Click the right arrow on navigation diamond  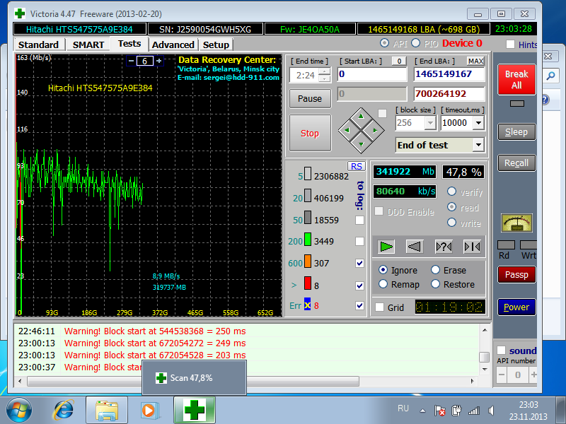point(375,130)
